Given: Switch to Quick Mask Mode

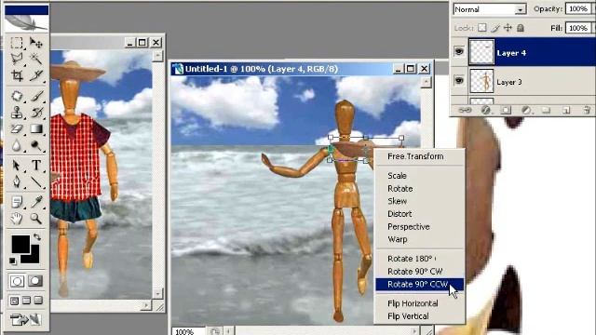Looking at the screenshot, I should (35, 281).
